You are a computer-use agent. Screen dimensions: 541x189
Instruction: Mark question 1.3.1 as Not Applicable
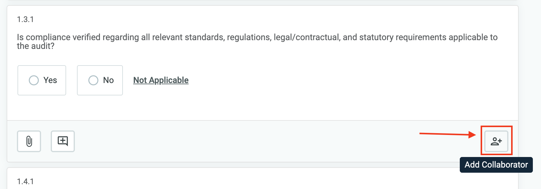pyautogui.click(x=161, y=80)
